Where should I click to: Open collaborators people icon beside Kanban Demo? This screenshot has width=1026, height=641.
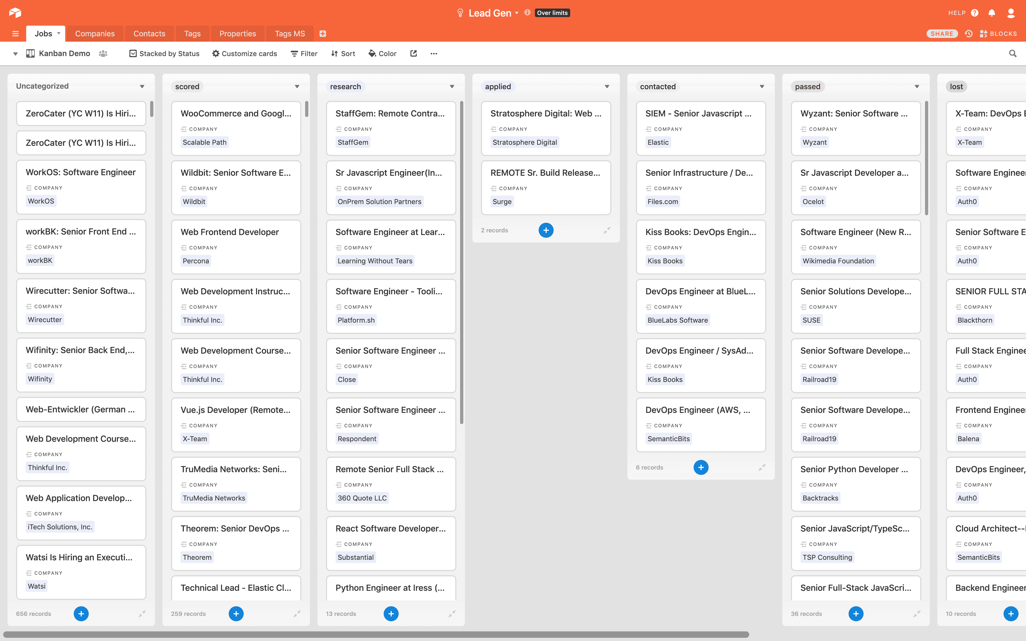[103, 53]
